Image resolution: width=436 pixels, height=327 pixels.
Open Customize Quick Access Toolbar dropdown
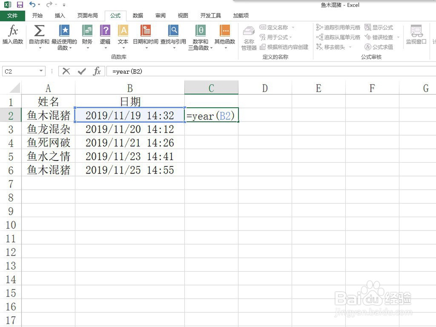(64, 5)
